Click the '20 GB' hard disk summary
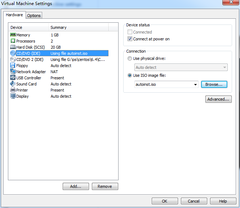 pyautogui.click(x=56, y=47)
